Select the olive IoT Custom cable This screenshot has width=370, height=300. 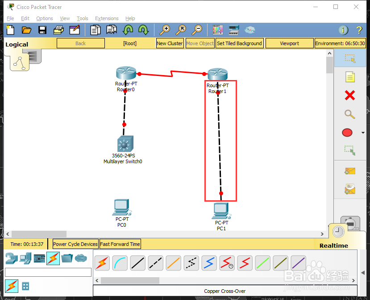pyautogui.click(x=281, y=263)
